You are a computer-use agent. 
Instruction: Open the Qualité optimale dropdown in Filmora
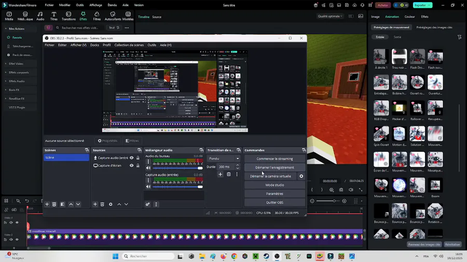pyautogui.click(x=329, y=17)
